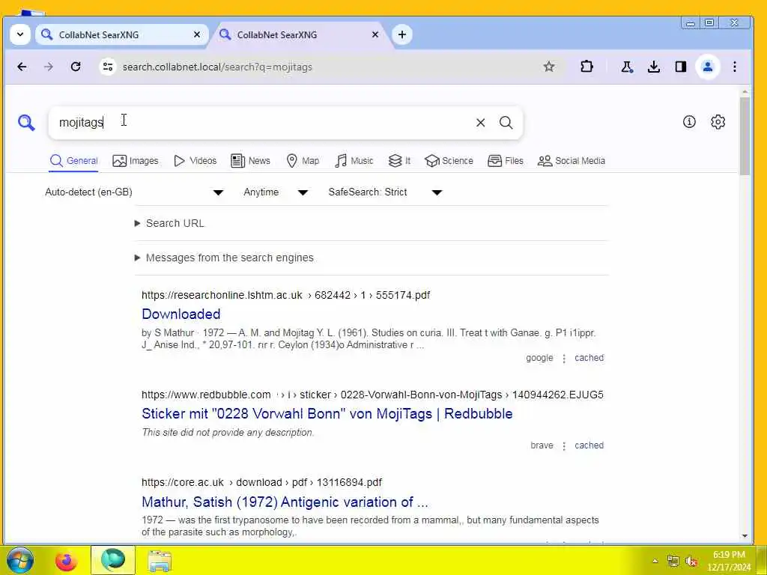Click the core.ac.uk result URL
The width and height of the screenshot is (767, 575).
pos(261,483)
